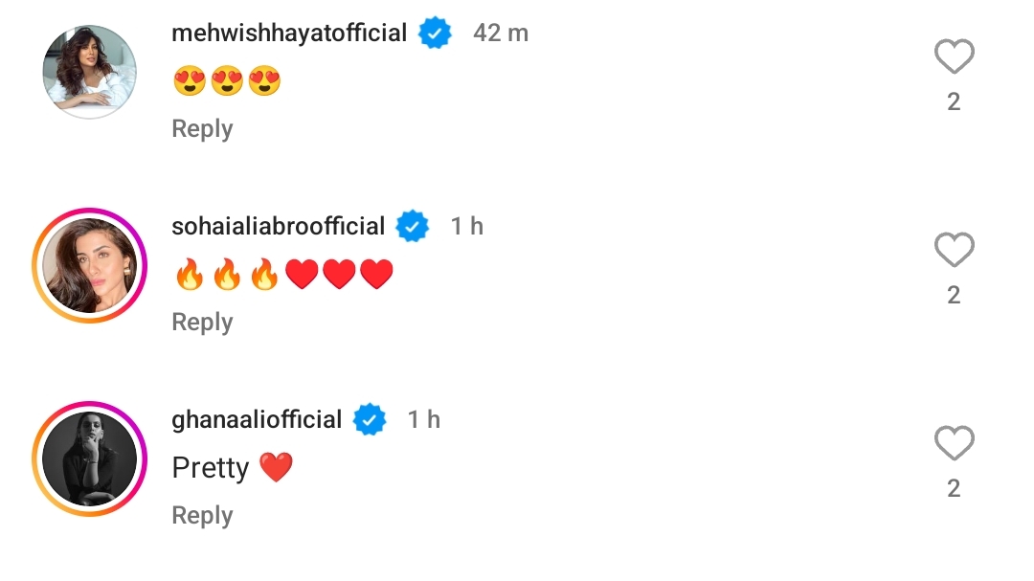Click verified badge beside ghanaaliofficial
Image resolution: width=1034 pixels, height=581 pixels.
coord(370,419)
